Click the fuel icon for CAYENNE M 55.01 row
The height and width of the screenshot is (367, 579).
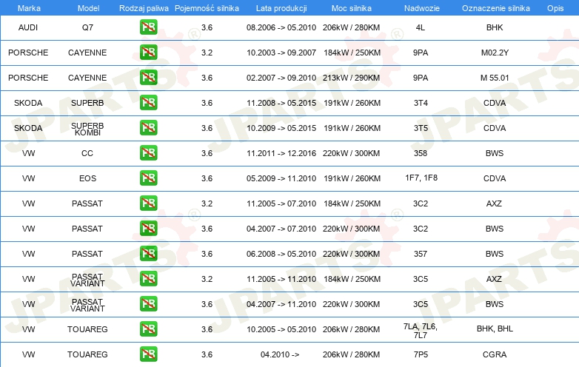pos(148,78)
